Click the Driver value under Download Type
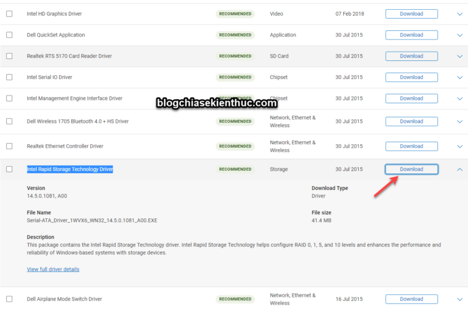 click(319, 196)
